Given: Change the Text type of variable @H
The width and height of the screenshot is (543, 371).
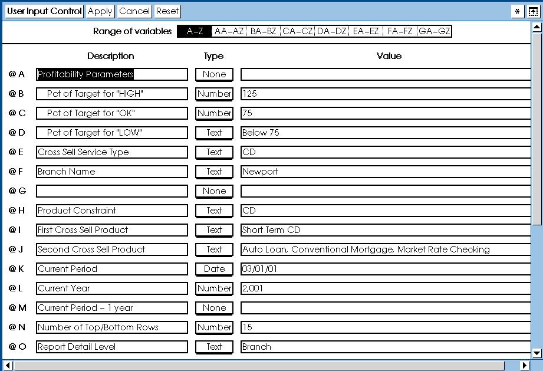Looking at the screenshot, I should click(x=215, y=211).
